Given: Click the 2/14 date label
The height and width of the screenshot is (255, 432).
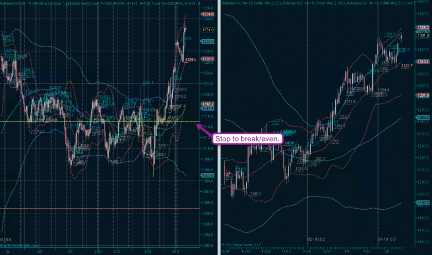Looking at the screenshot, I should coord(148,252).
